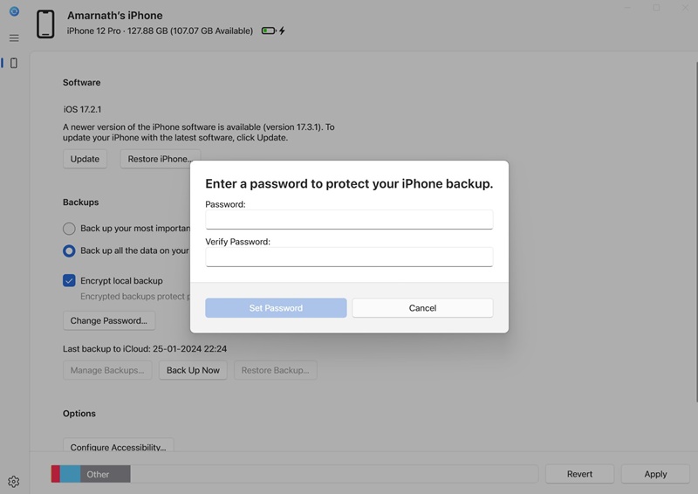698x494 pixels.
Task: Click the Back Up Now button
Action: [193, 370]
